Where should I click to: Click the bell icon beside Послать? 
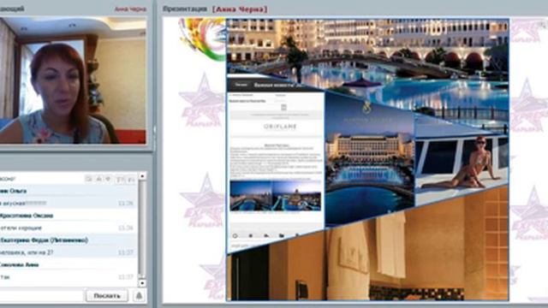[139, 296]
